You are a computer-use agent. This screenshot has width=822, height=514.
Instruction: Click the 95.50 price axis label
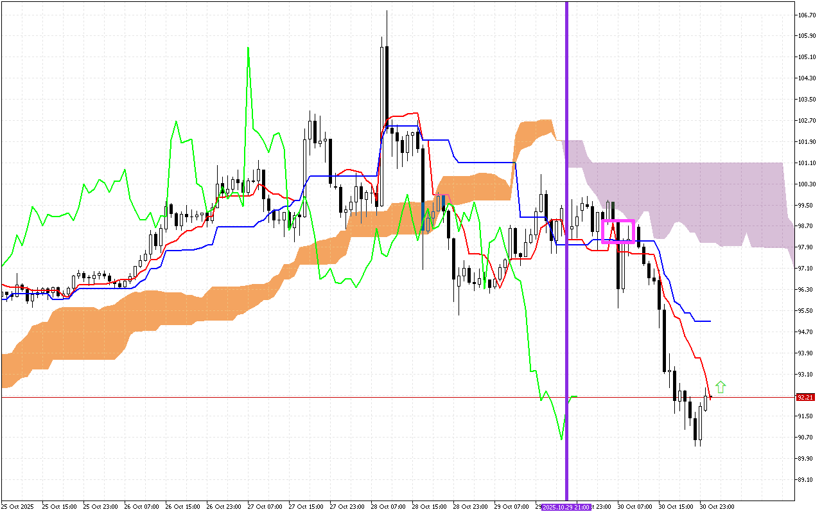point(805,310)
